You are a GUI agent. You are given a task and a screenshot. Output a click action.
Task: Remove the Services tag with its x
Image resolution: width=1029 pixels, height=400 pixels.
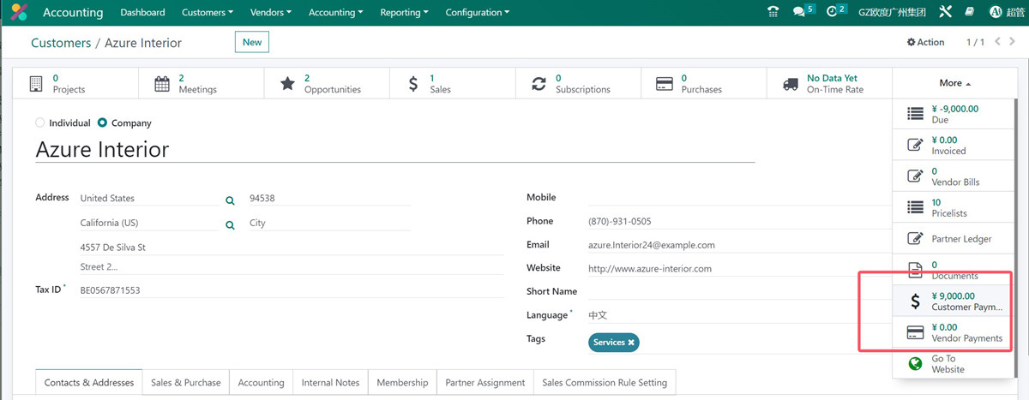pos(631,342)
